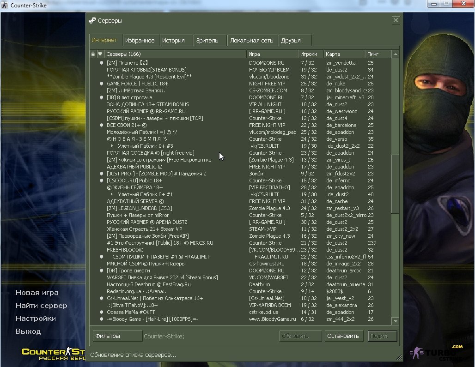
Task: Click shield icon on Bloody Game row
Action: (101, 319)
